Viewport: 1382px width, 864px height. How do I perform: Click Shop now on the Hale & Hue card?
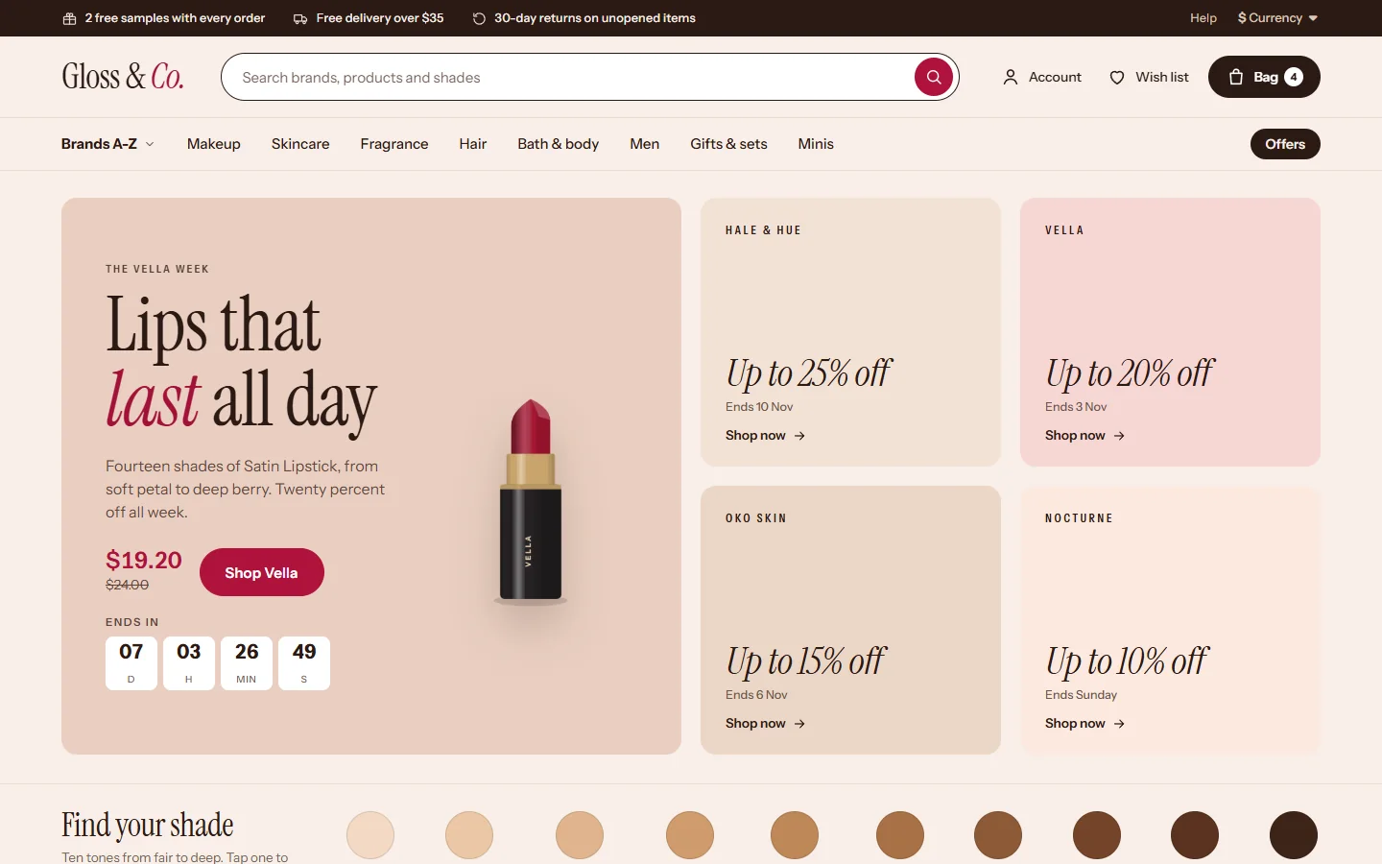pyautogui.click(x=765, y=436)
